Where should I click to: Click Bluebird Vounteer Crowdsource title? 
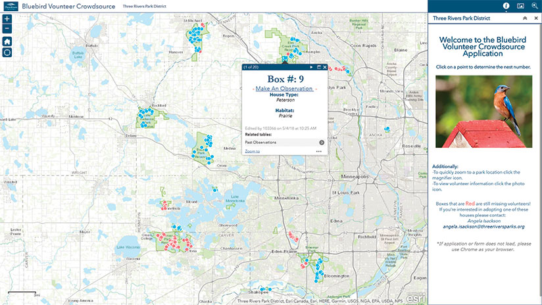[x=68, y=6]
